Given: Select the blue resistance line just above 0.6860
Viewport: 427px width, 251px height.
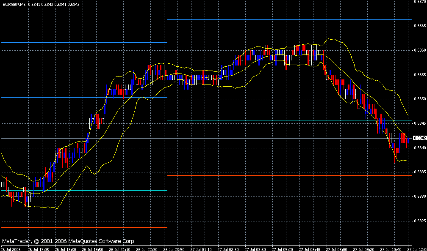Looking at the screenshot, I should (x=84, y=42).
